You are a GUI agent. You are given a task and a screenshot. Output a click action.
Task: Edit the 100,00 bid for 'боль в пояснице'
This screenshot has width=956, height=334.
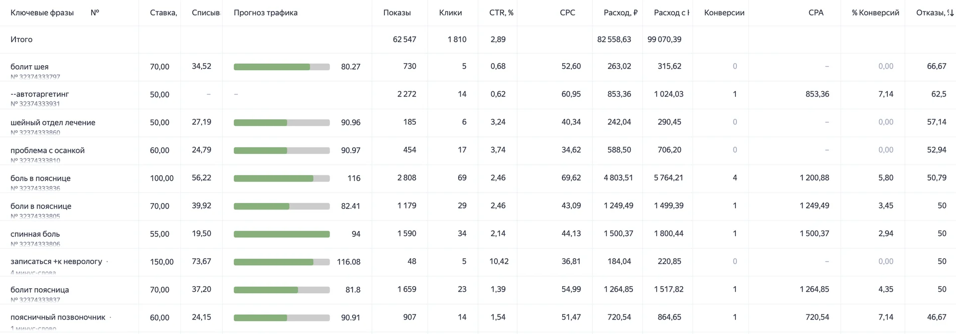pyautogui.click(x=162, y=178)
